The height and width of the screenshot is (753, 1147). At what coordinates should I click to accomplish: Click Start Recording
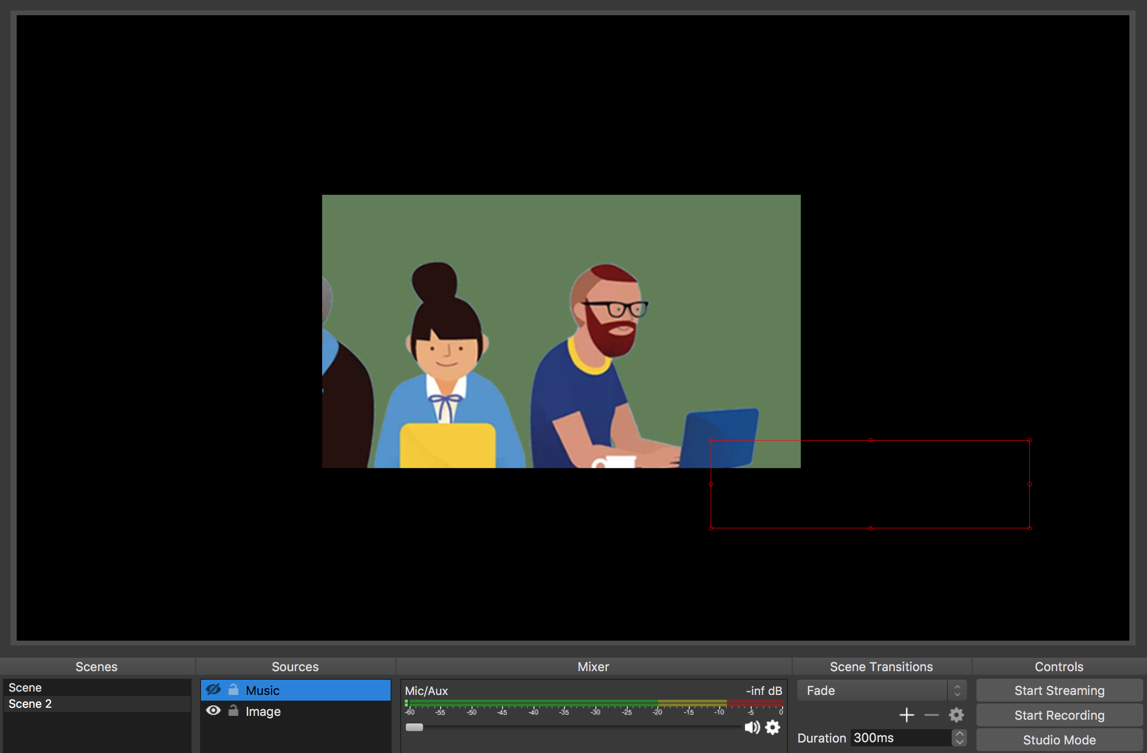[x=1059, y=715]
